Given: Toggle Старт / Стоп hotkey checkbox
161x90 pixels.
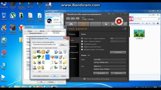Looking at the screenshot, I should tap(82, 38).
